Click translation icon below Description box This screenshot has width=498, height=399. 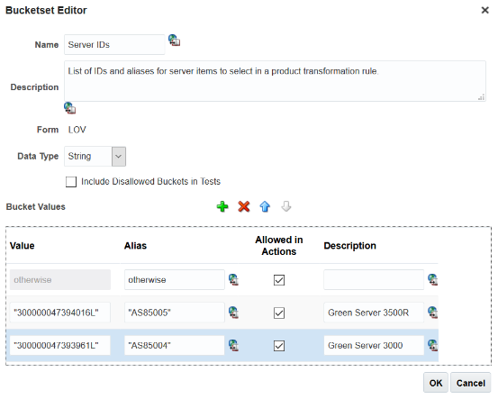coord(70,108)
